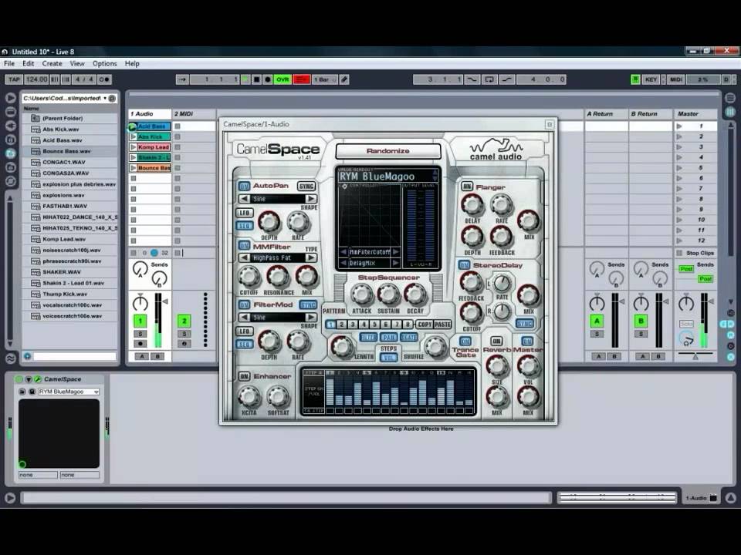Open the Help menu
This screenshot has height=555, width=741.
click(x=132, y=63)
